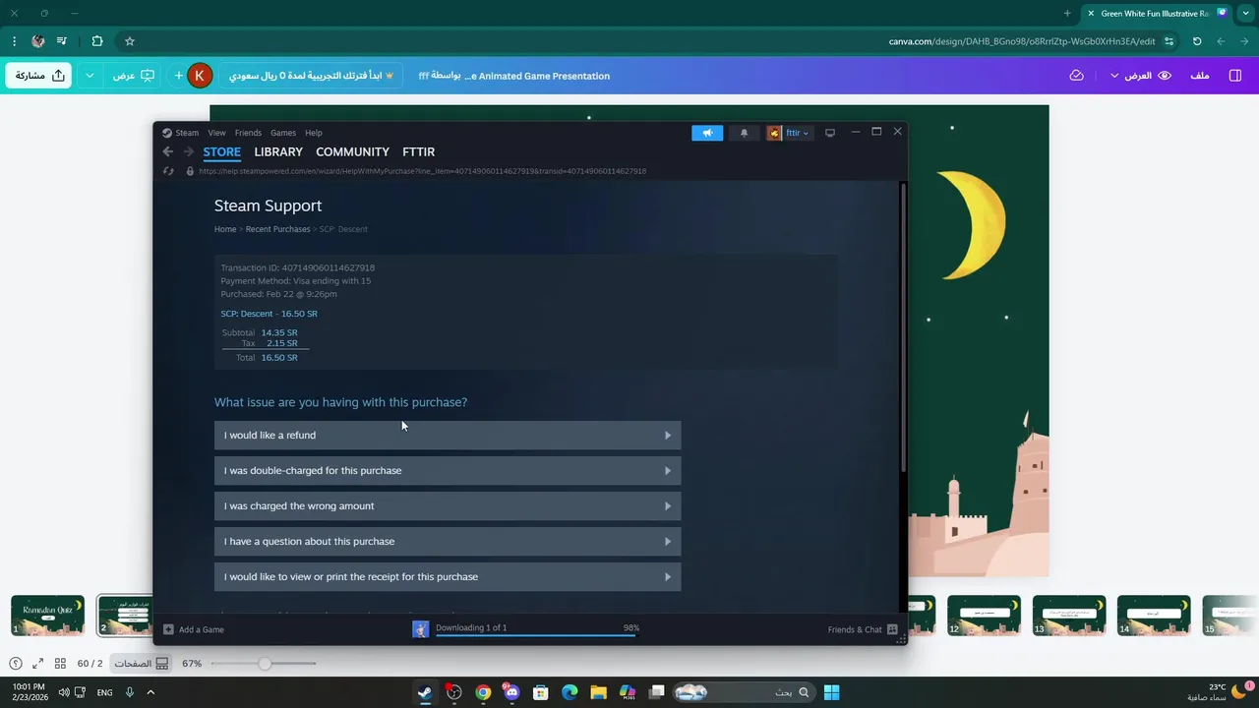Open Steam from the Windows taskbar
This screenshot has height=708, width=1259.
425,692
